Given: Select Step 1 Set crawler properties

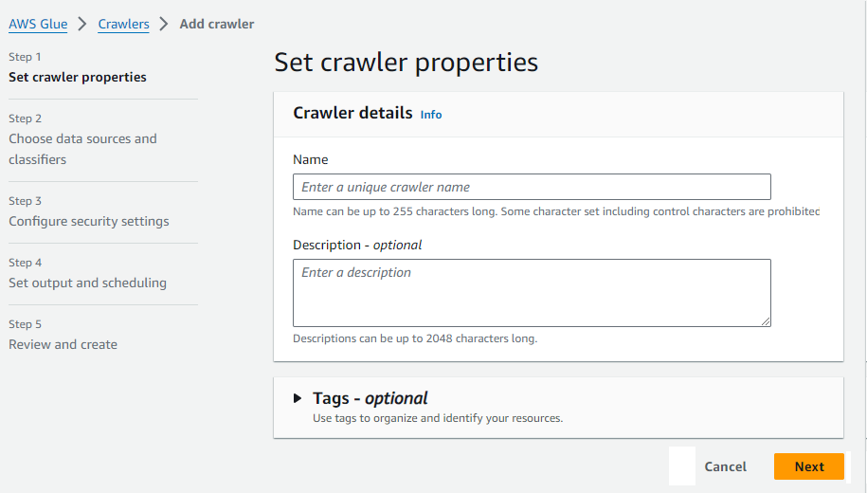Looking at the screenshot, I should 78,77.
